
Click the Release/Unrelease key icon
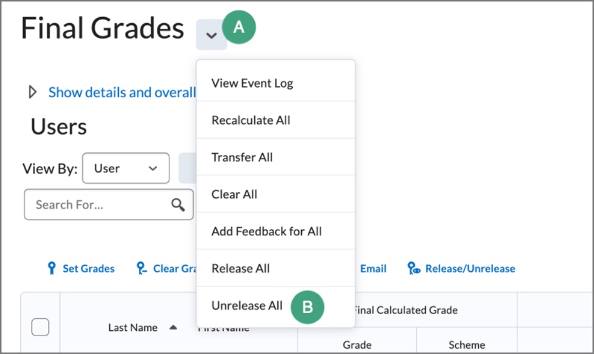[x=410, y=268]
